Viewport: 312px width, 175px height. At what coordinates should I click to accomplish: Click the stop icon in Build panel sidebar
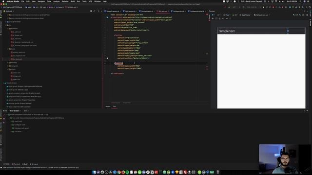[4, 119]
